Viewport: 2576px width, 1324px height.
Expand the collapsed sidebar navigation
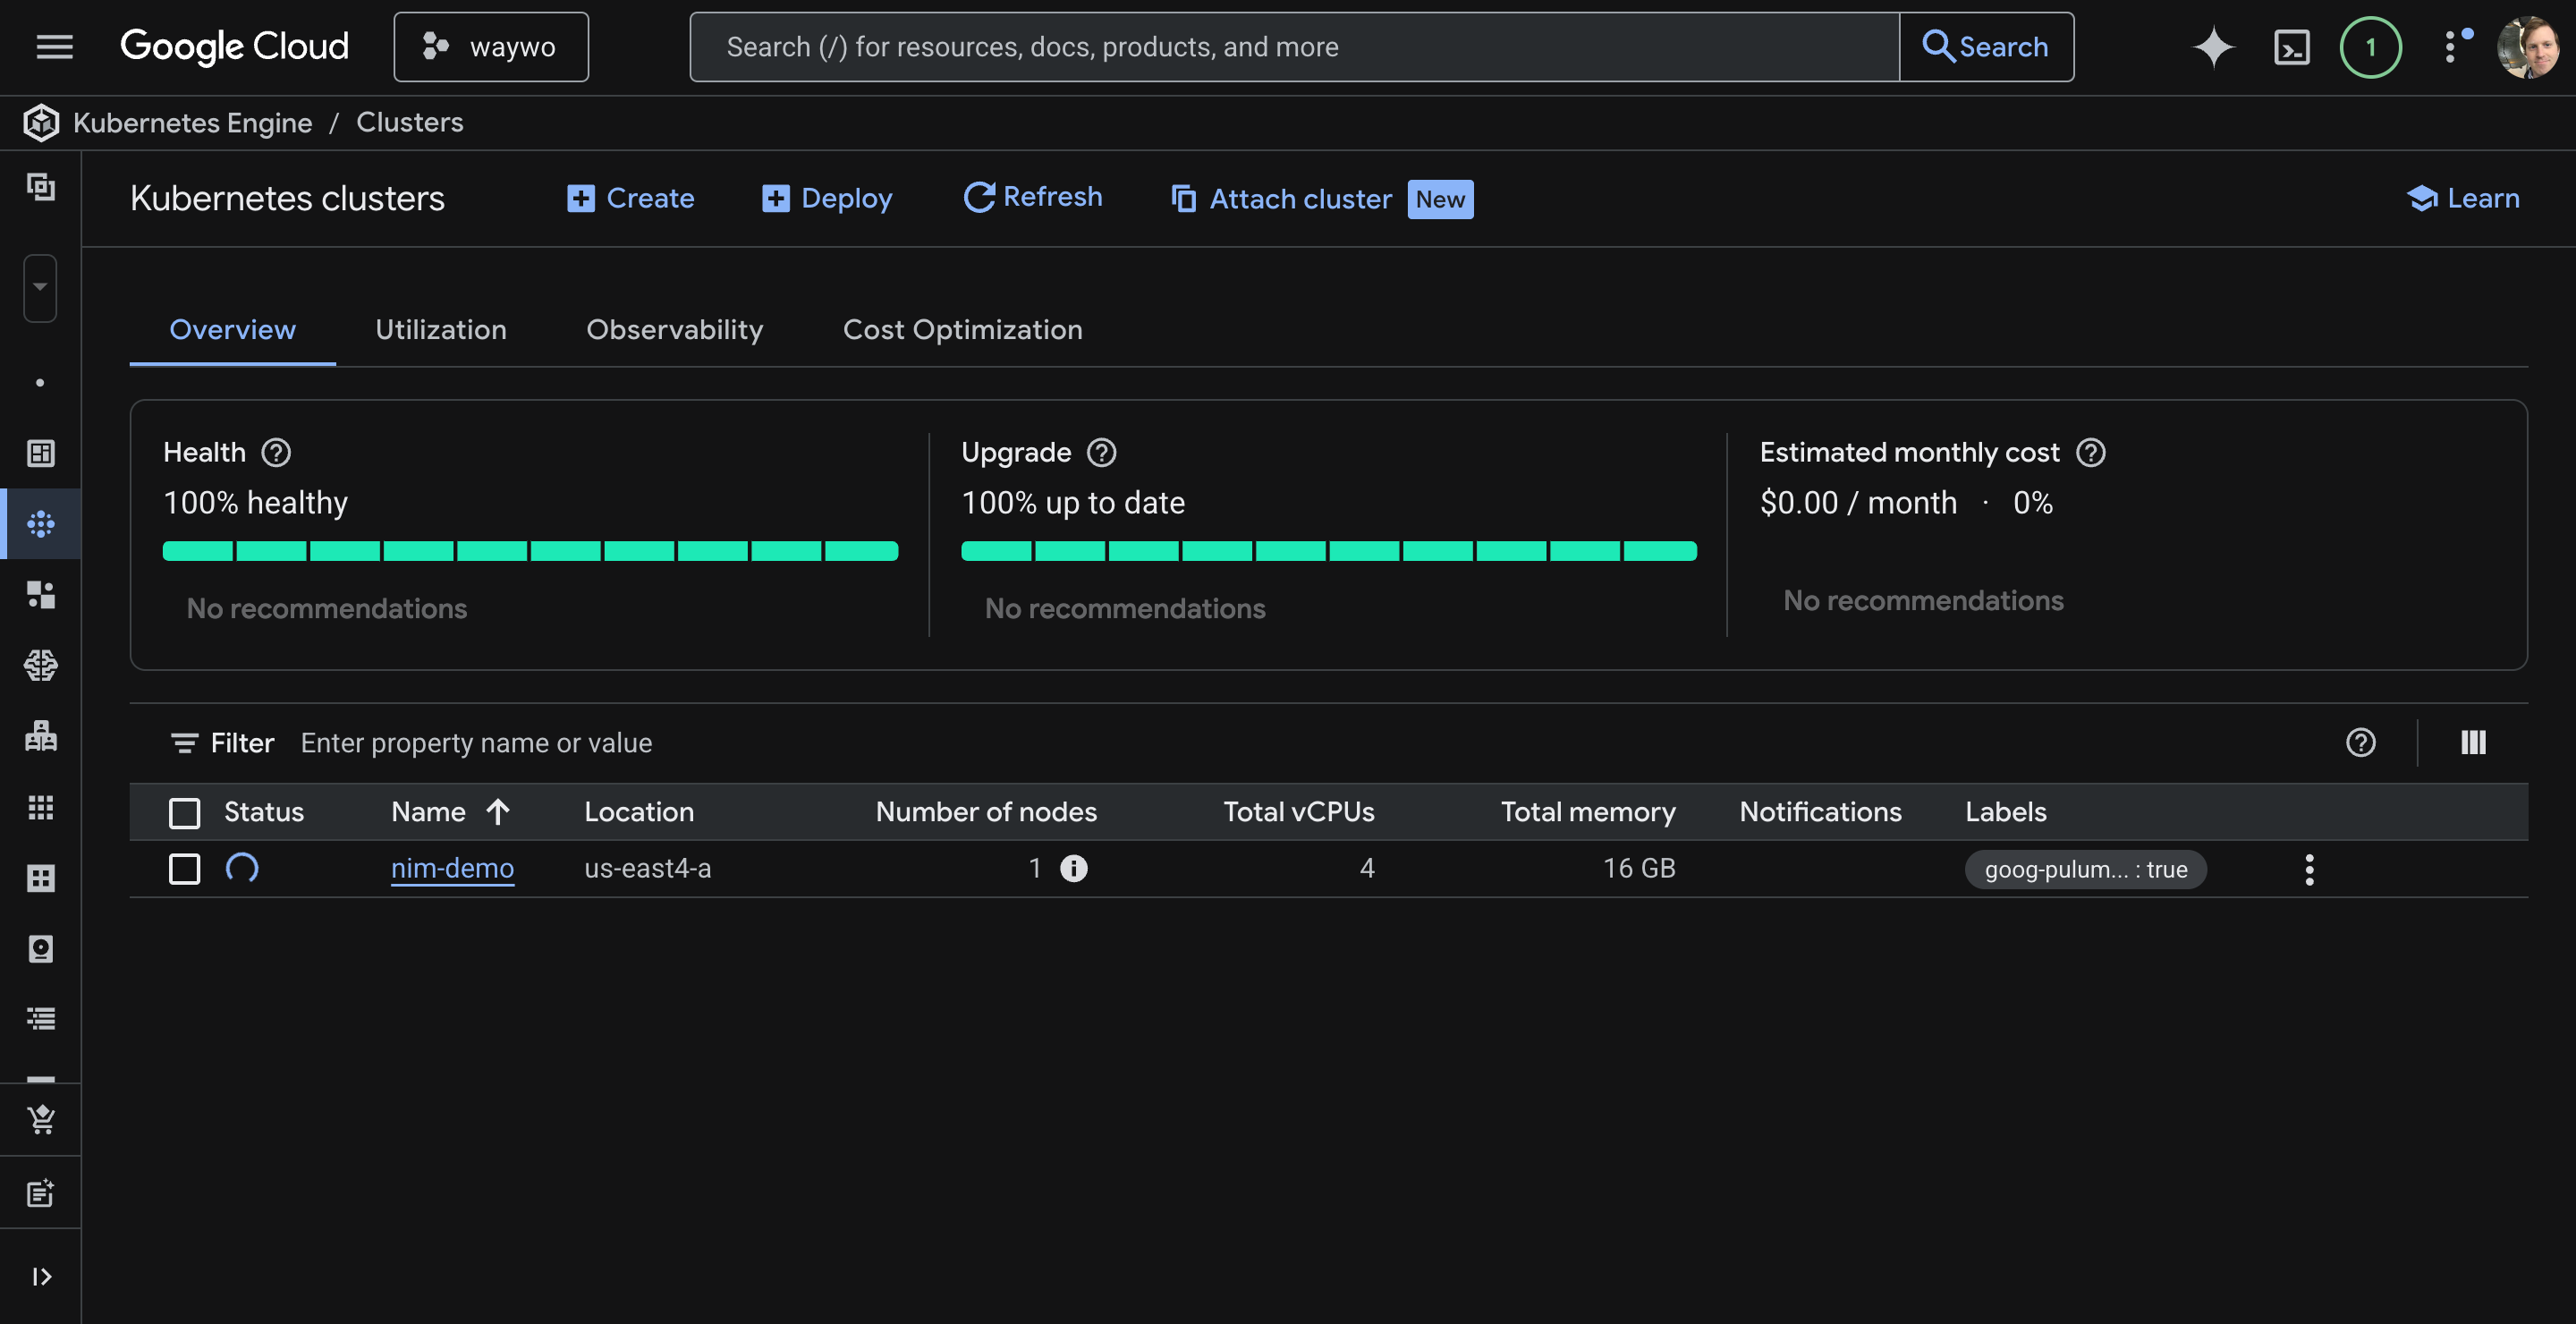pos(41,1276)
